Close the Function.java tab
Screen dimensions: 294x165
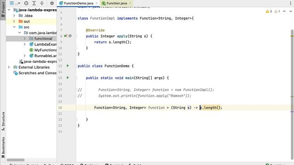point(130,3)
